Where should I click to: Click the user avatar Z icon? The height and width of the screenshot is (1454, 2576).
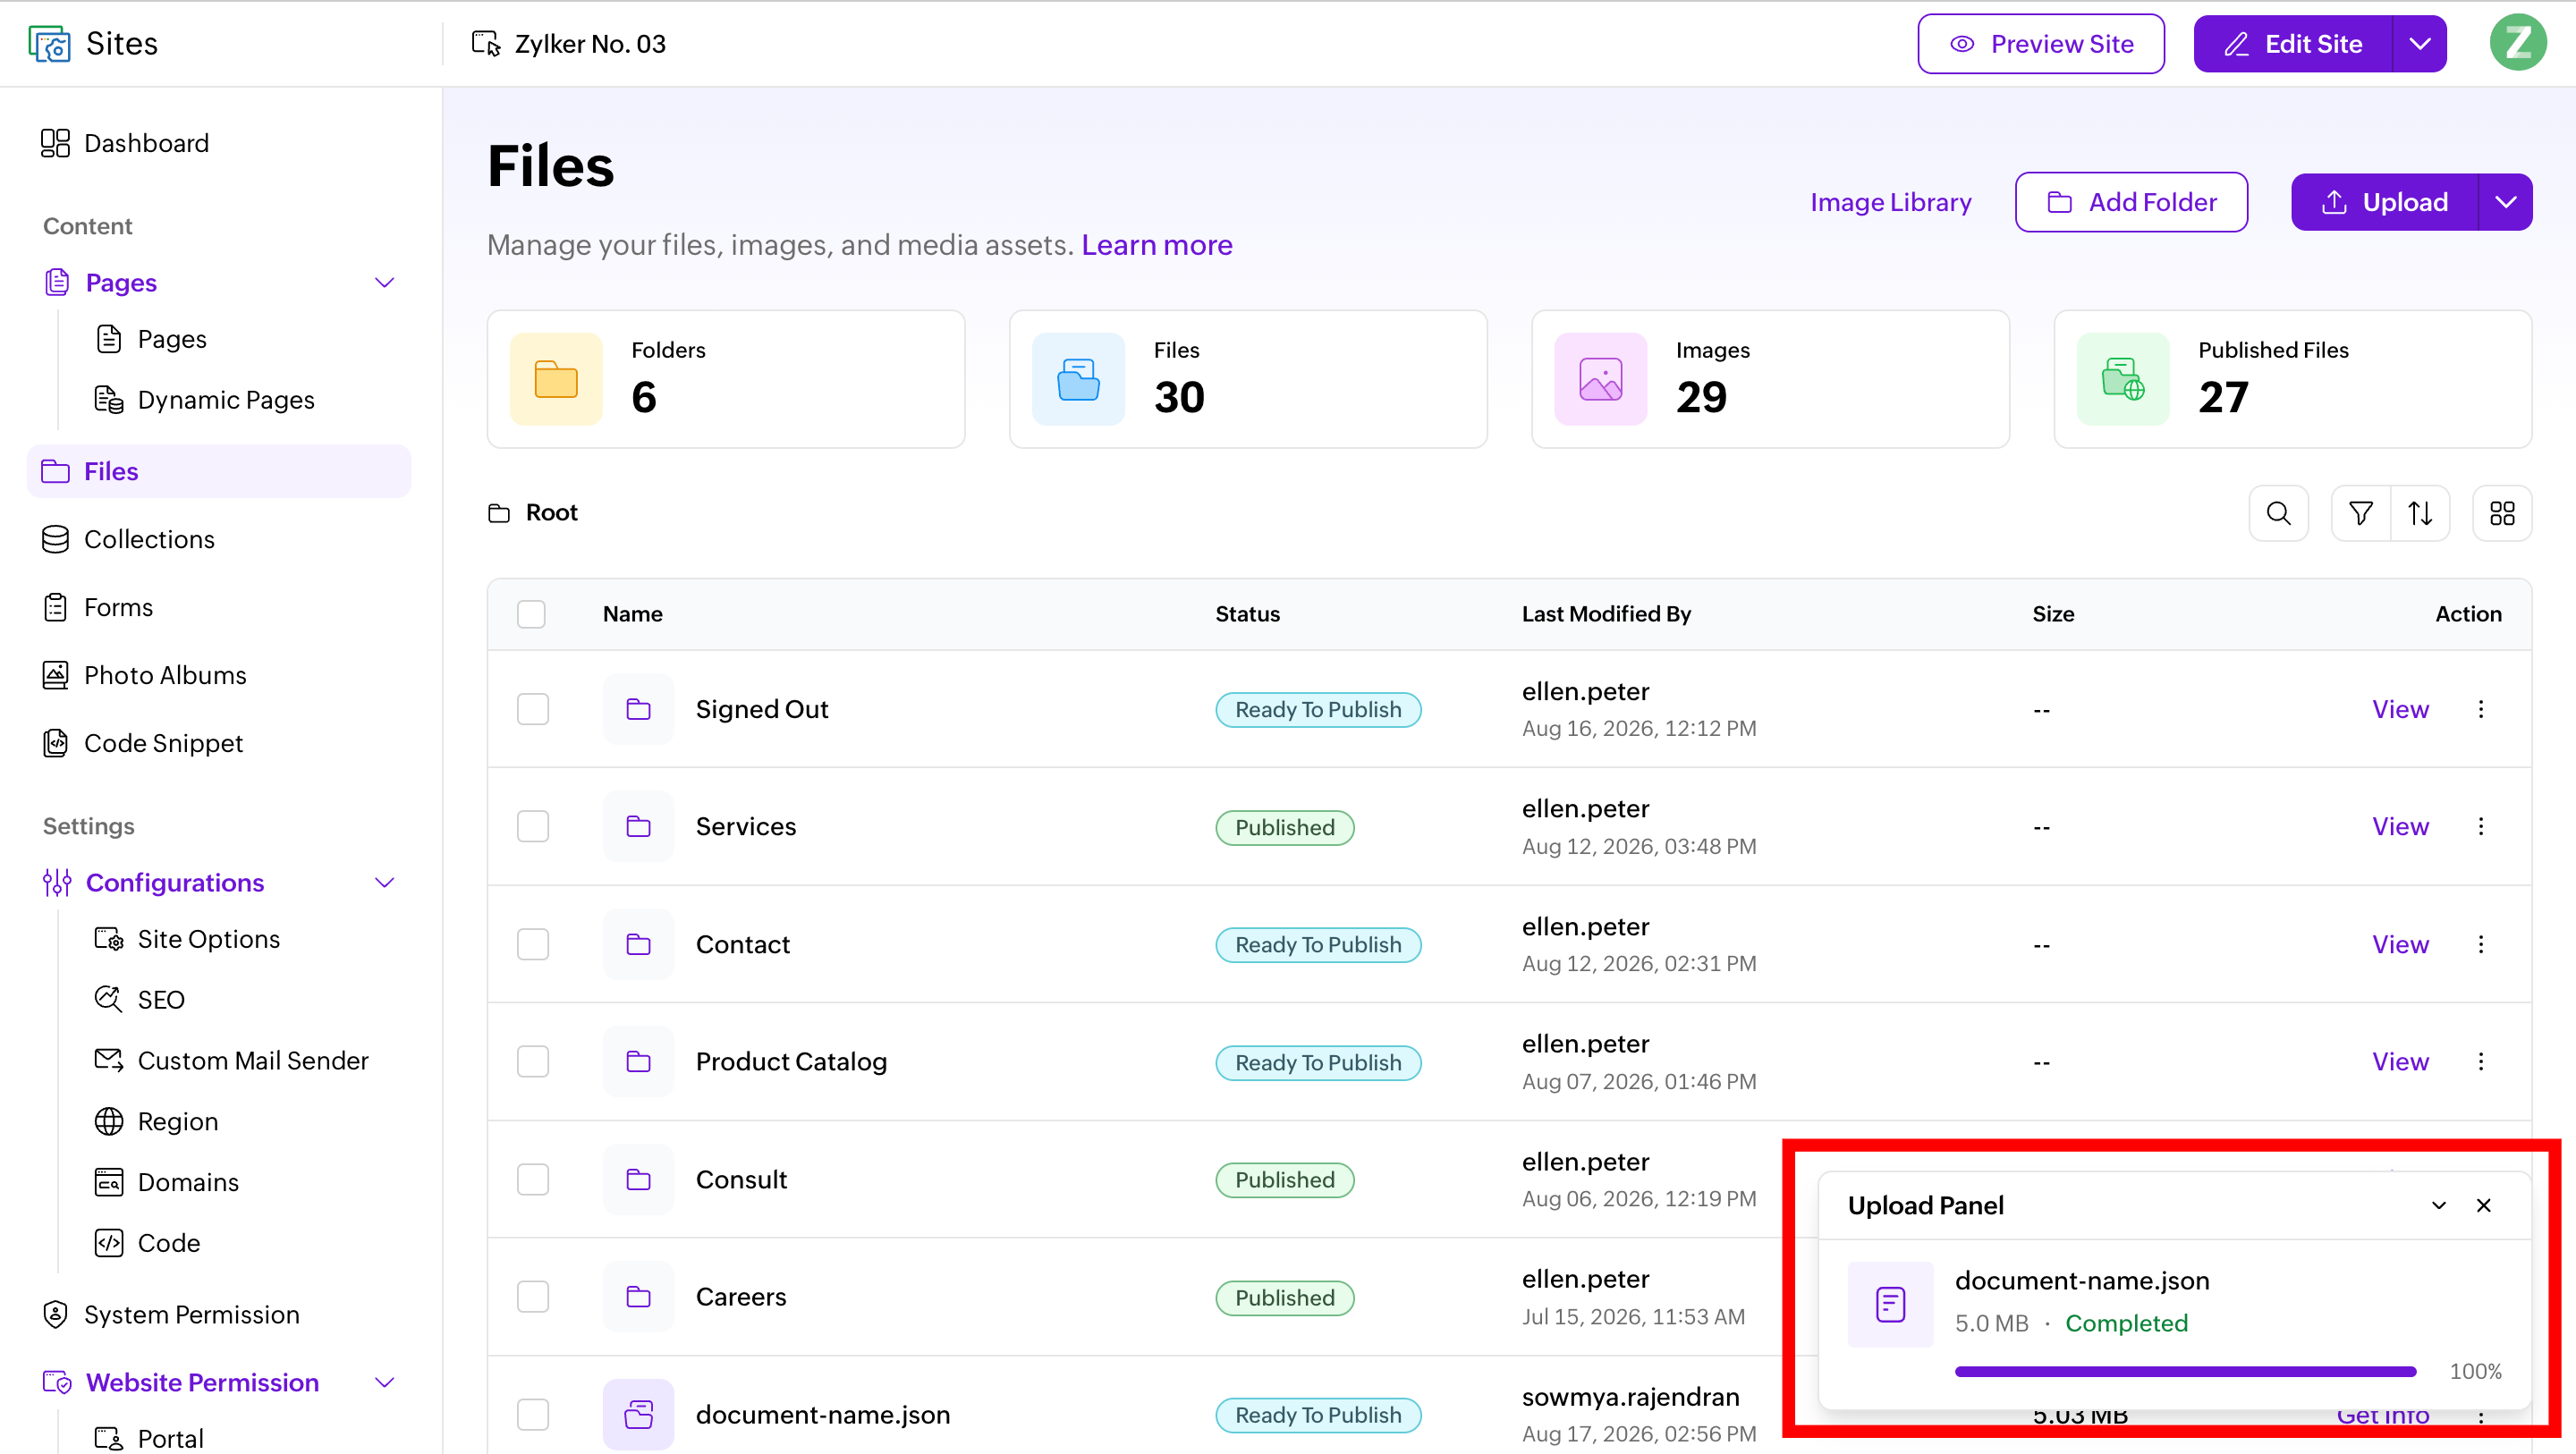[2518, 44]
